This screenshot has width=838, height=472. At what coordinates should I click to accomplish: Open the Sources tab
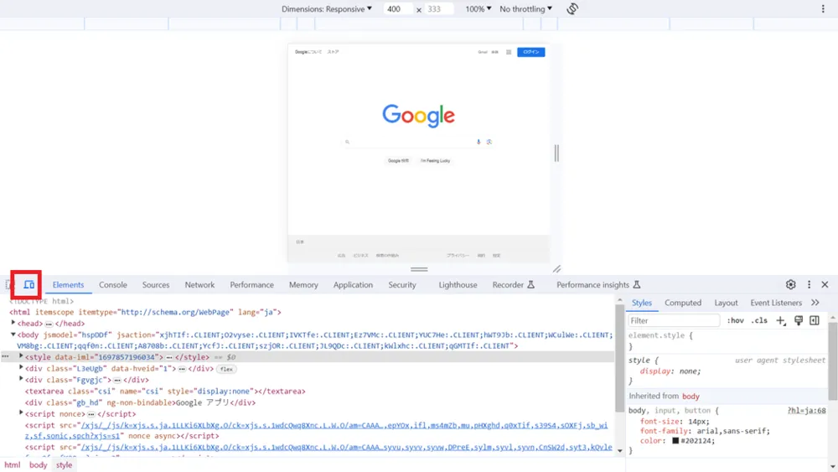(x=156, y=285)
